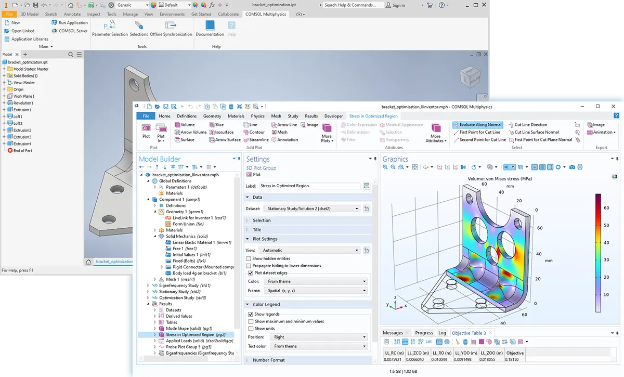The width and height of the screenshot is (624, 377).
Task: Open Offline Synchronization tool
Action: coord(171,26)
